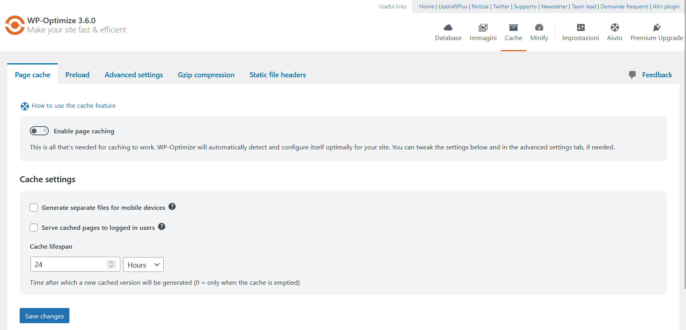686x330 pixels.
Task: Open the Hours time unit dropdown
Action: 143,264
